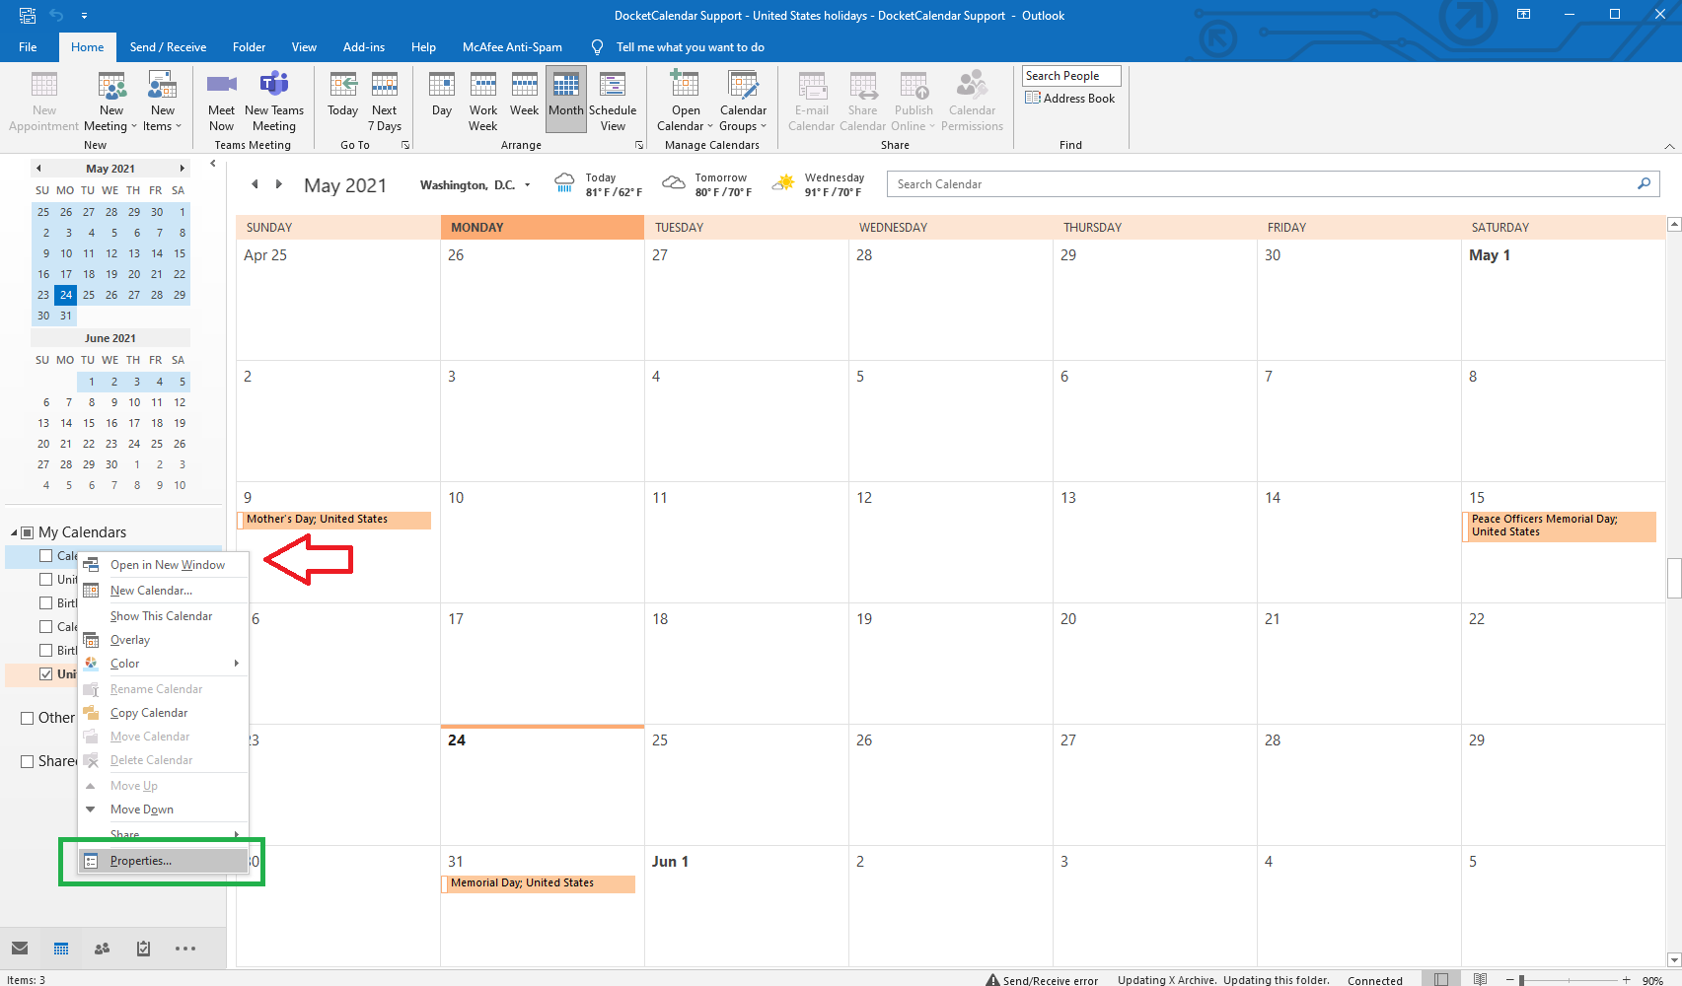Click the Search People box
1682x986 pixels.
[1071, 76]
